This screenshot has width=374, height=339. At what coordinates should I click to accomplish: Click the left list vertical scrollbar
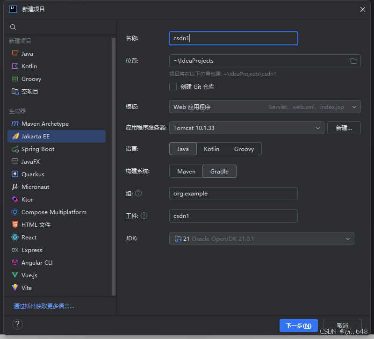114,166
